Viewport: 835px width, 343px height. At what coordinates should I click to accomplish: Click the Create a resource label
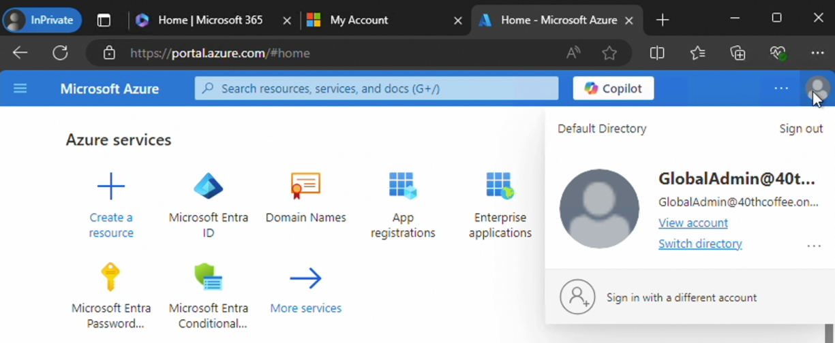point(111,225)
